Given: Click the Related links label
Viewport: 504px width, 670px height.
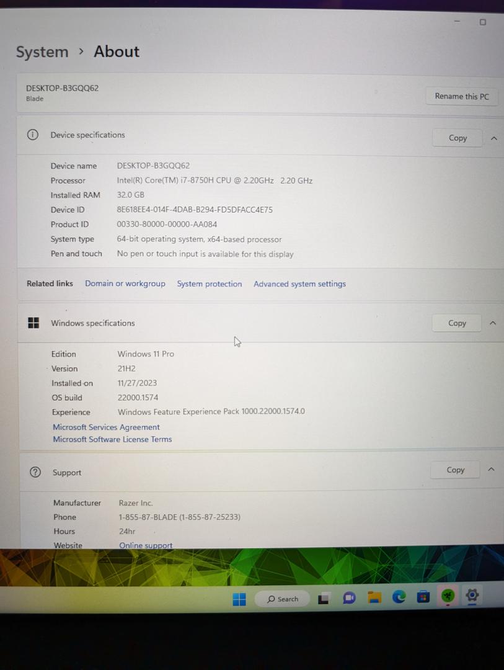Looking at the screenshot, I should [50, 284].
